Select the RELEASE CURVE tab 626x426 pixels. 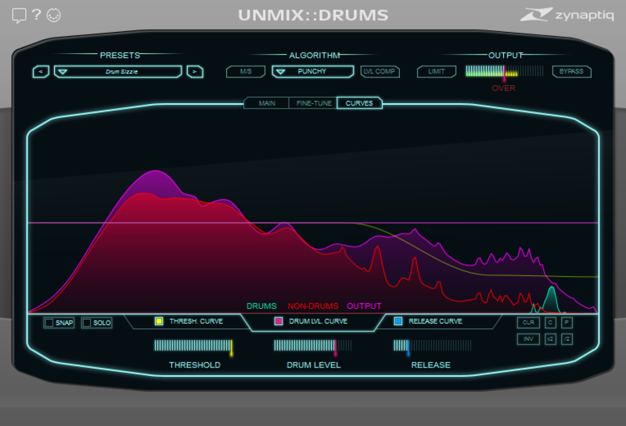pos(437,321)
